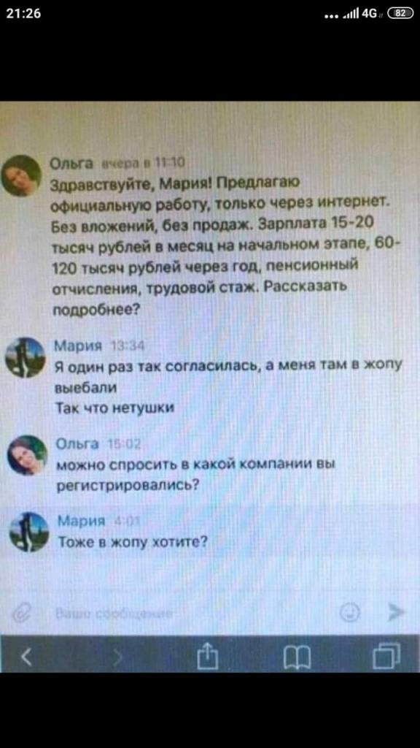
Task: Open the bookmarks book icon
Action: pyautogui.click(x=297, y=660)
